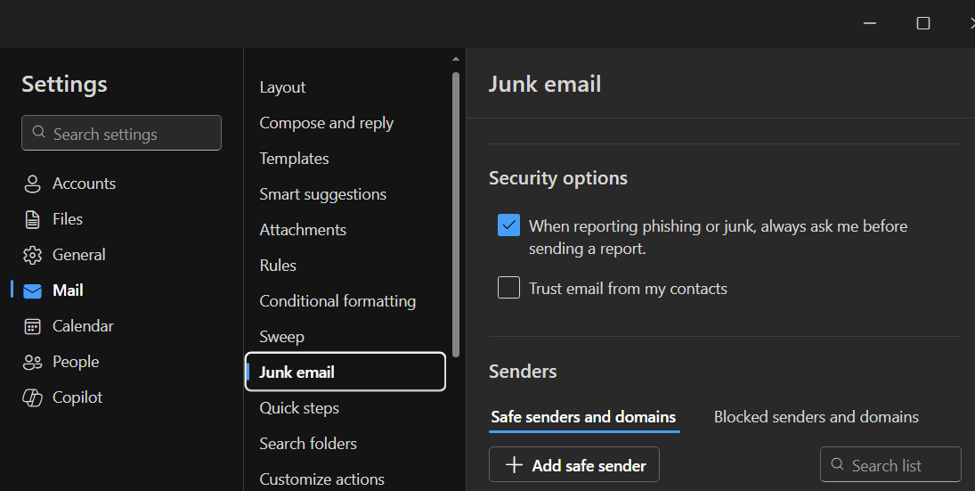
Task: Click the Mail envelope icon
Action: click(32, 291)
